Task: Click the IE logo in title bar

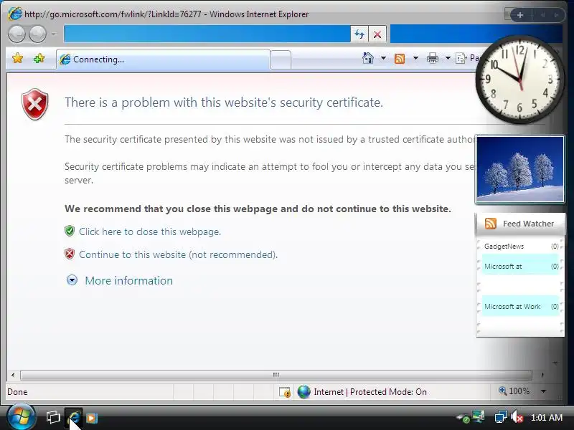Action: click(x=14, y=14)
